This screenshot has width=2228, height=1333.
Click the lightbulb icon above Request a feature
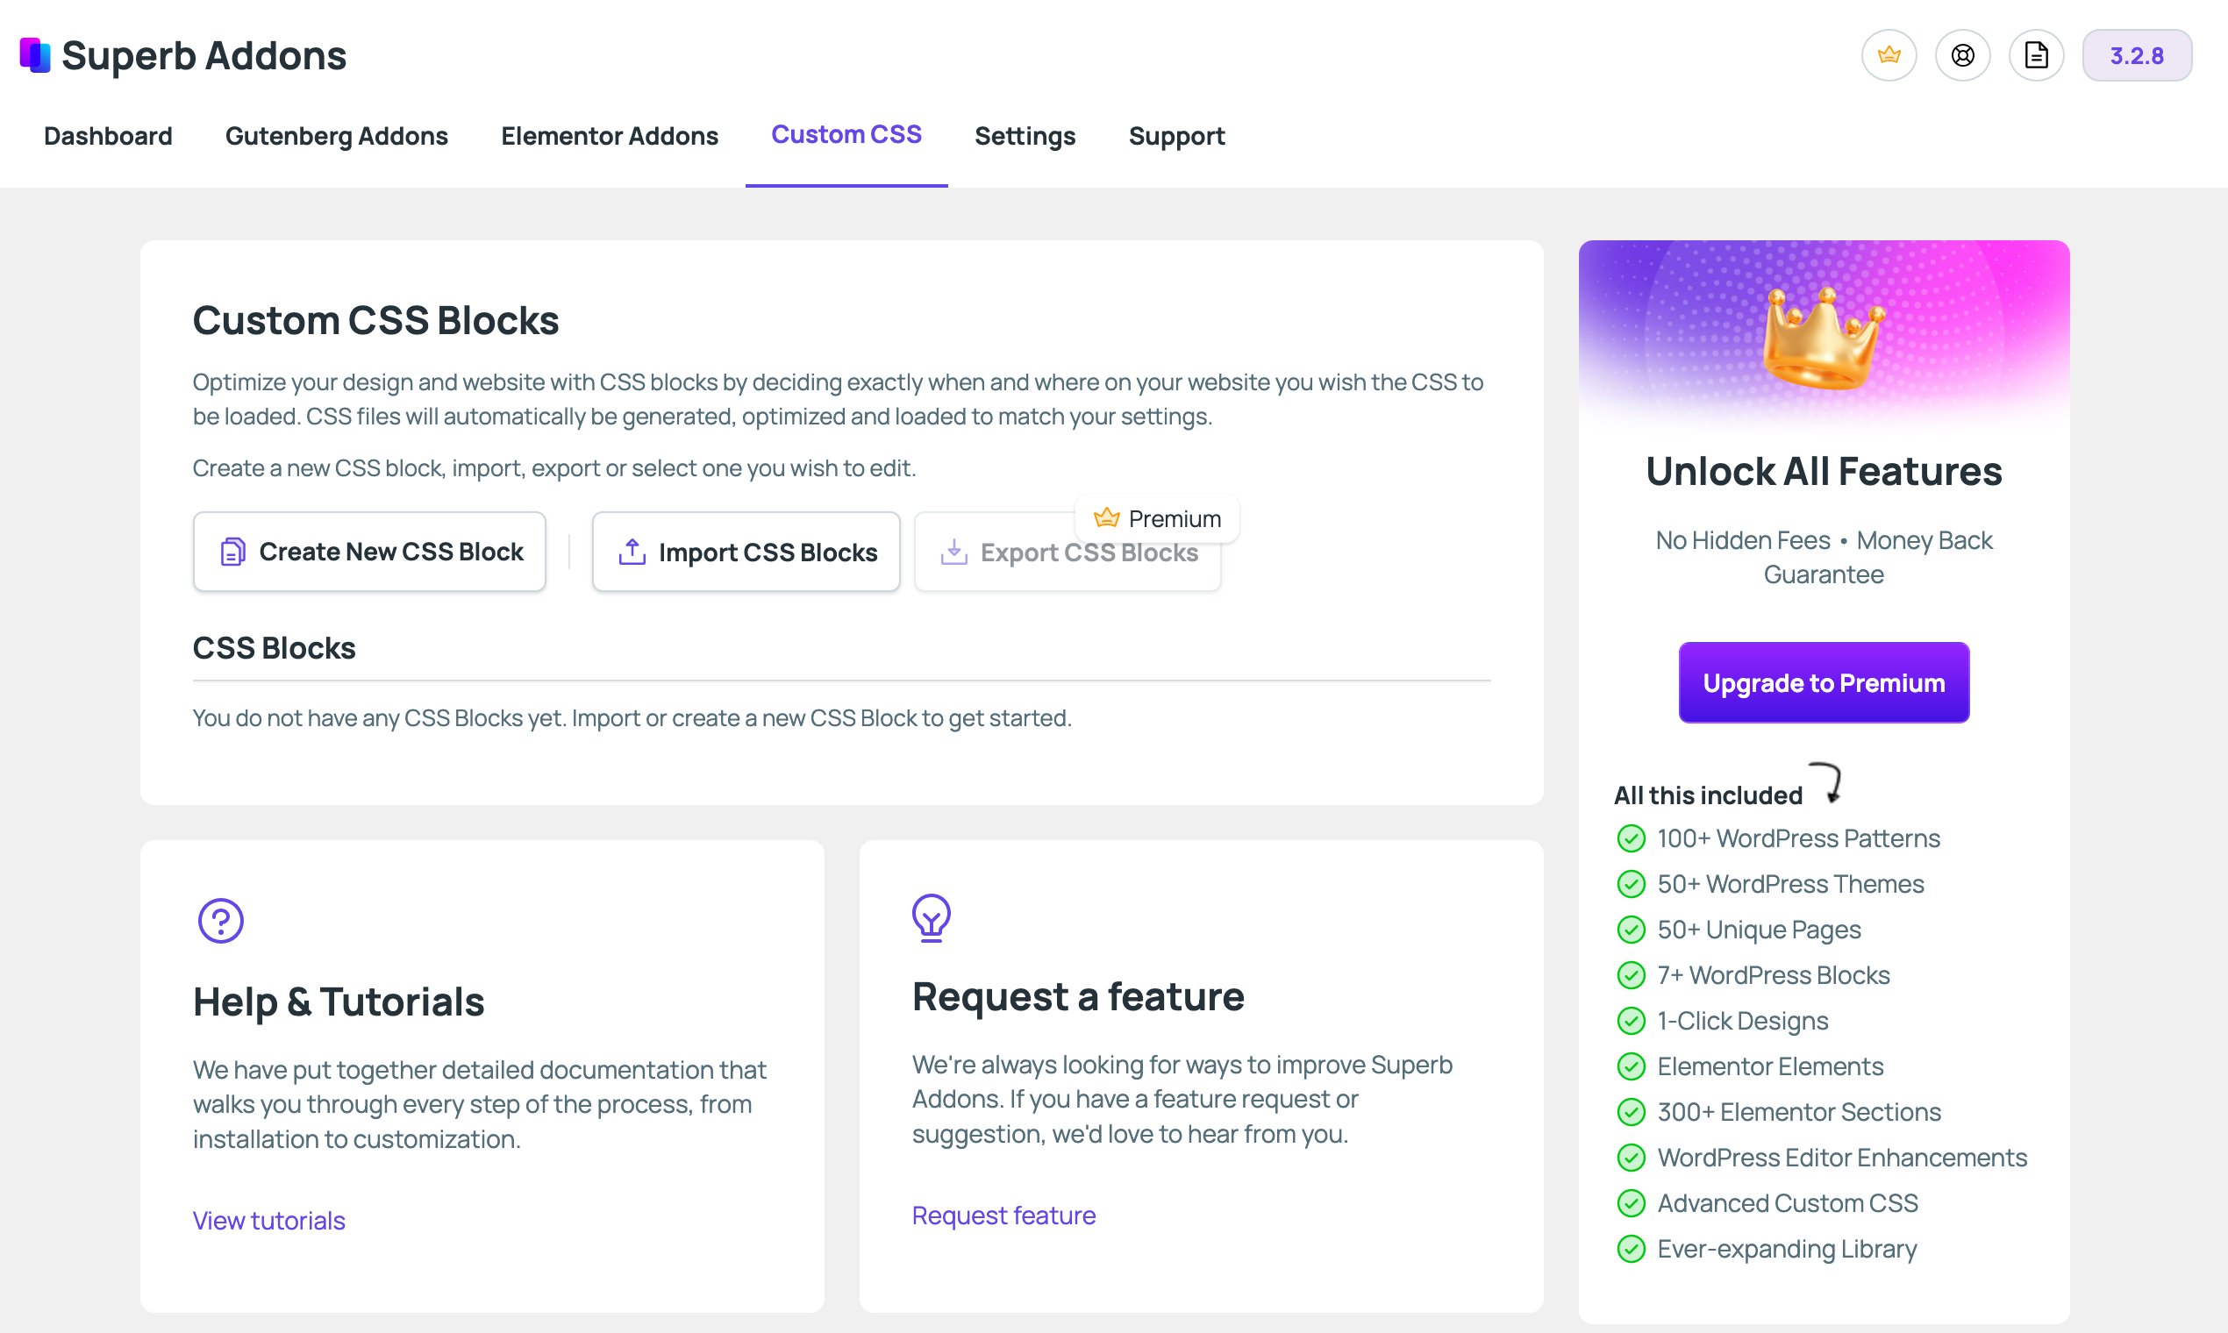click(x=932, y=917)
